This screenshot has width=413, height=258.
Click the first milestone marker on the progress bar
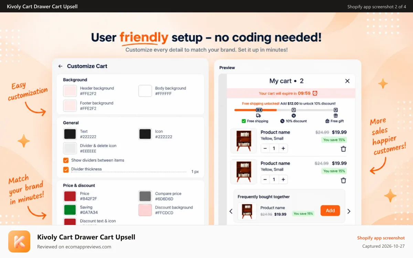[259, 110]
